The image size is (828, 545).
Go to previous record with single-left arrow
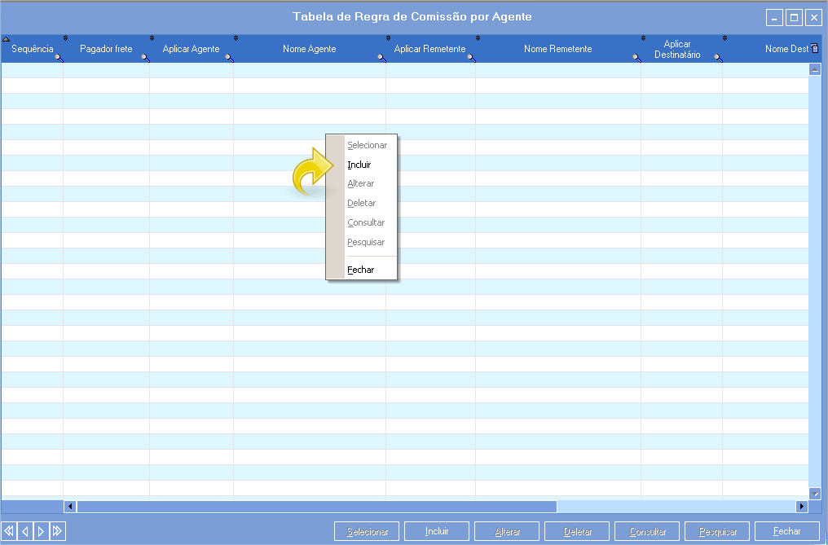[24, 530]
